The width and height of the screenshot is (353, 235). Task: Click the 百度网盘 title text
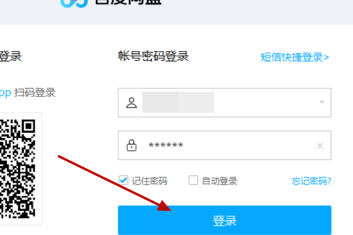128,2
